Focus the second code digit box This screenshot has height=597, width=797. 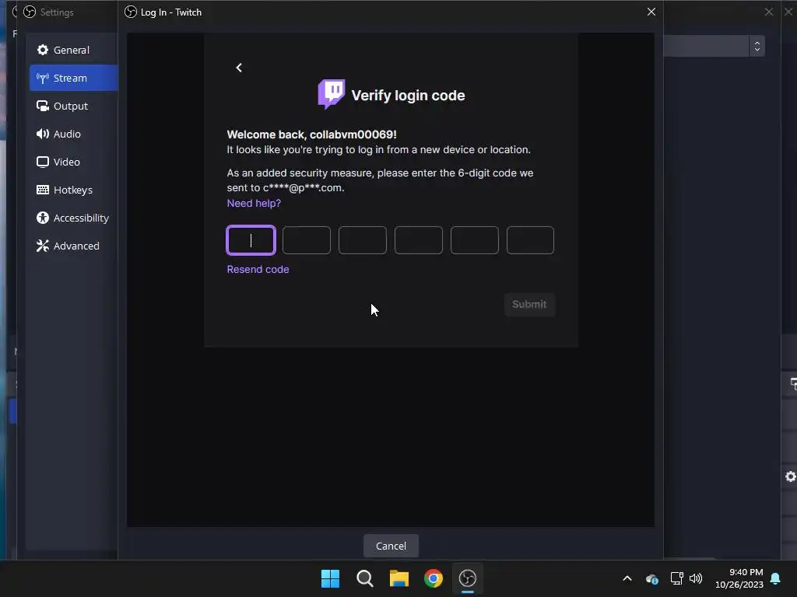(x=307, y=240)
